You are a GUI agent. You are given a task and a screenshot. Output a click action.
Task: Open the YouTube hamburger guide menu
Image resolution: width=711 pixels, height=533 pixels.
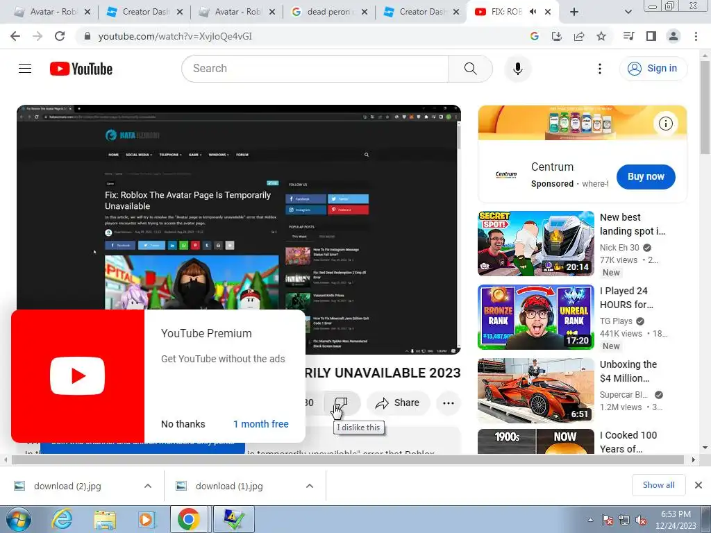tap(25, 69)
